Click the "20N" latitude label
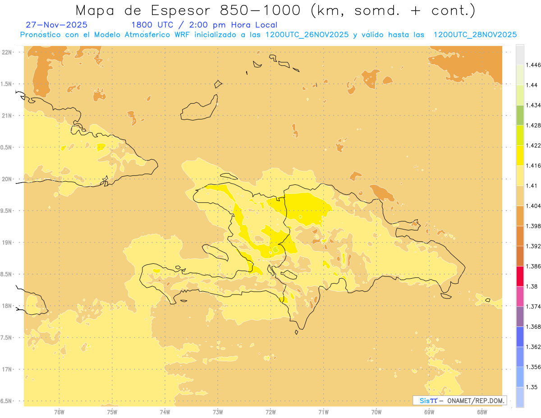 pos(7,179)
